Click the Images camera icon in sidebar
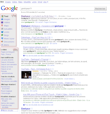Screen dimensions: 110x114 [2, 19]
